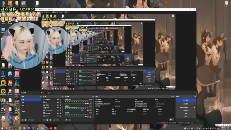Viewport: 231px width, 130px height.
Task: Open the 帮助 (Help) menu
Action: (66, 12)
